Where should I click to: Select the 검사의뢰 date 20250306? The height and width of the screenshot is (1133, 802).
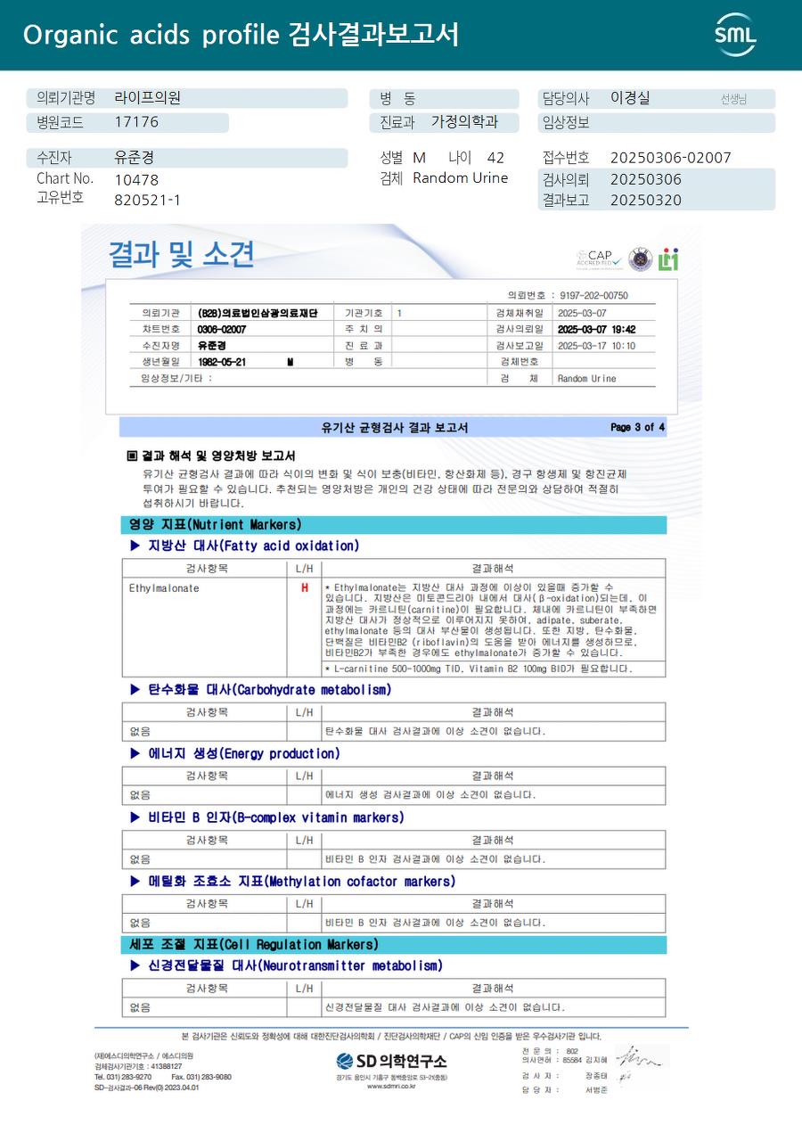(646, 179)
